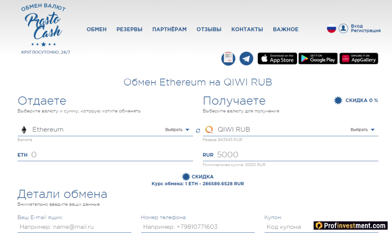The image size is (392, 234).
Task: Open the ОТЗЫВЫ reviews page
Action: 209,30
